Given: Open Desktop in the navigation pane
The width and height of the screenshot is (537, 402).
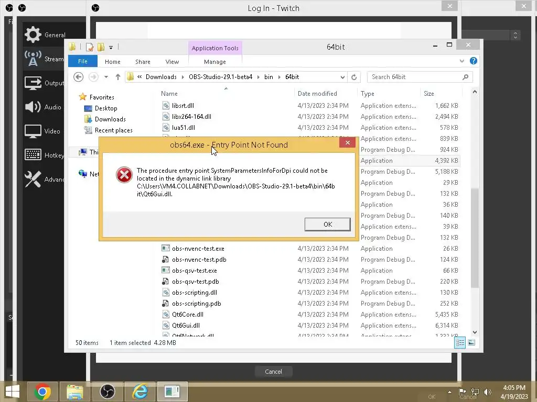Looking at the screenshot, I should 106,108.
